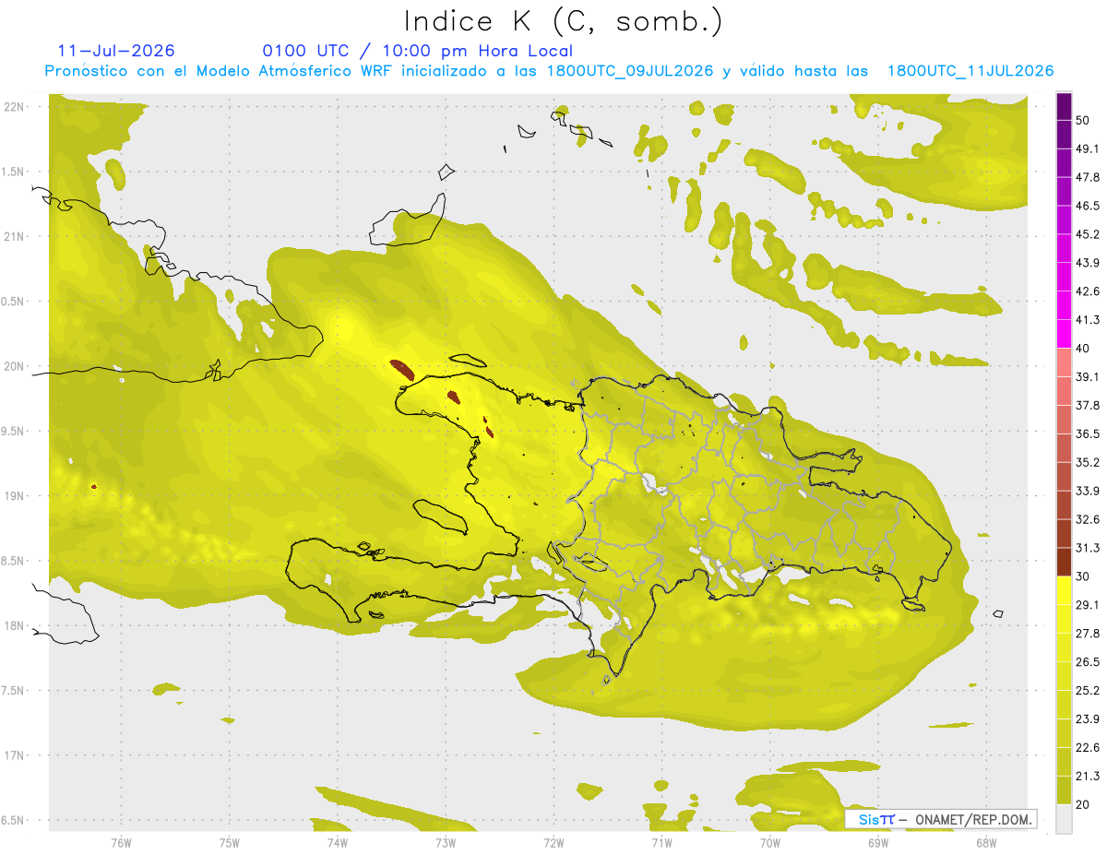Click the '76W' longitude label
Screen dimensions: 1107x855
point(121,842)
